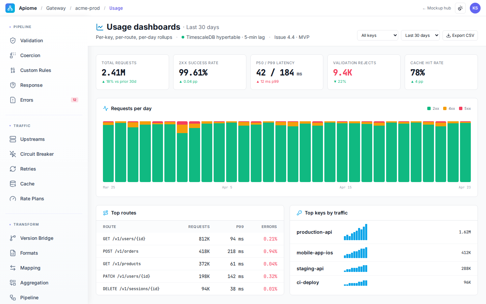Click the Validation Rejects 9.4K card
This screenshot has height=304, width=486.
[x=364, y=72]
